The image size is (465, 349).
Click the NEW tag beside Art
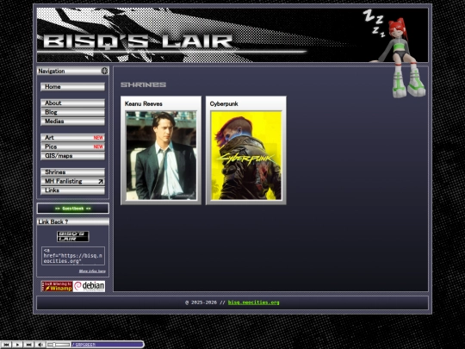click(x=98, y=138)
